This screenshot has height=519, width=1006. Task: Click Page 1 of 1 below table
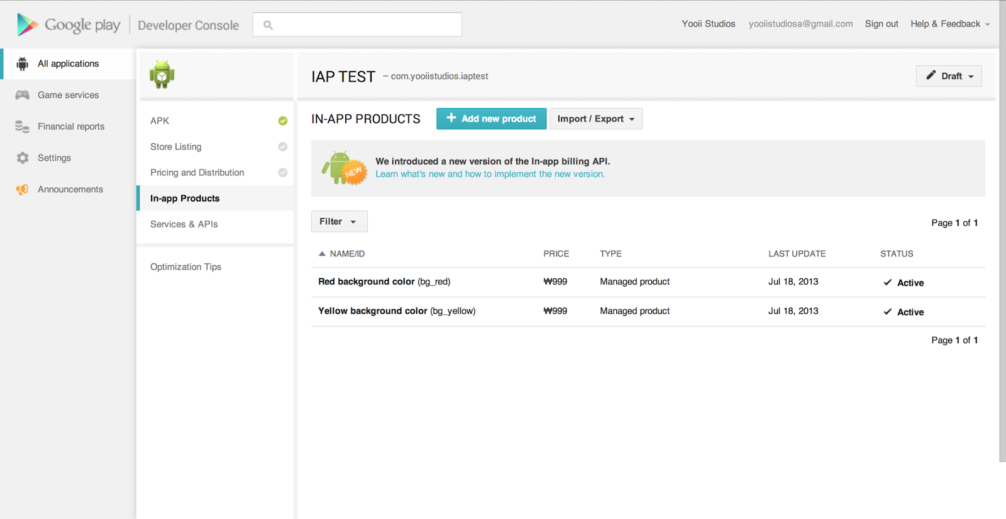(954, 340)
